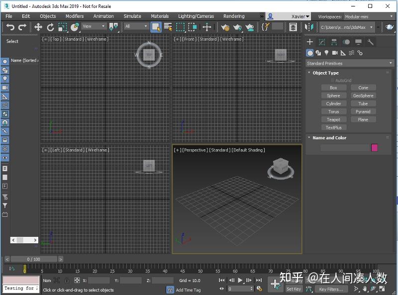398x295 pixels.
Task: Toggle Geometry category button in Create panel
Action: point(310,53)
